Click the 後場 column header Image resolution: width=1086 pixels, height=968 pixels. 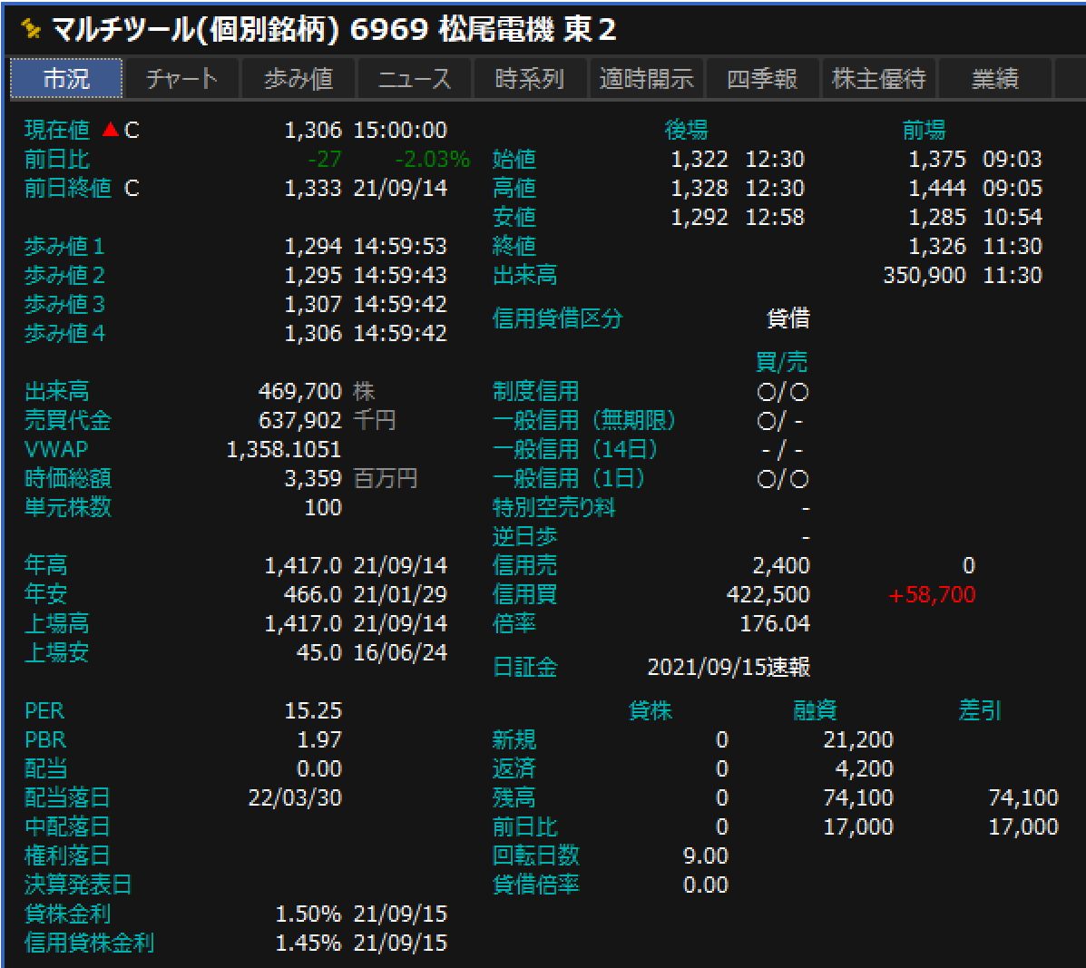tap(687, 130)
